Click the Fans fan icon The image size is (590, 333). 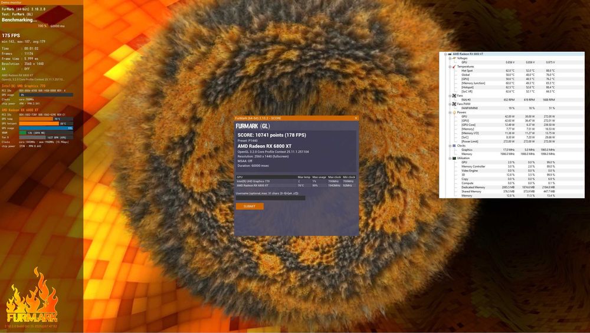tap(454, 96)
